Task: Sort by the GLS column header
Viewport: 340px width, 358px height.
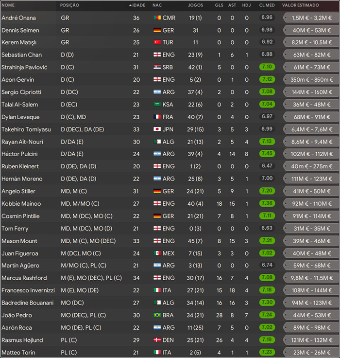Action: [219, 5]
